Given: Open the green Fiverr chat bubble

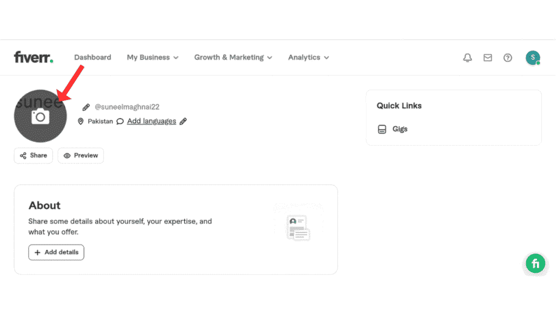Looking at the screenshot, I should 535,264.
